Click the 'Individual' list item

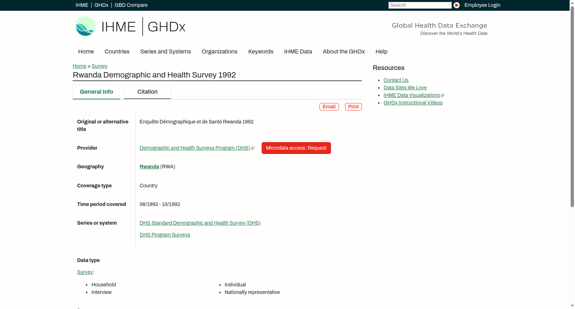coord(235,285)
